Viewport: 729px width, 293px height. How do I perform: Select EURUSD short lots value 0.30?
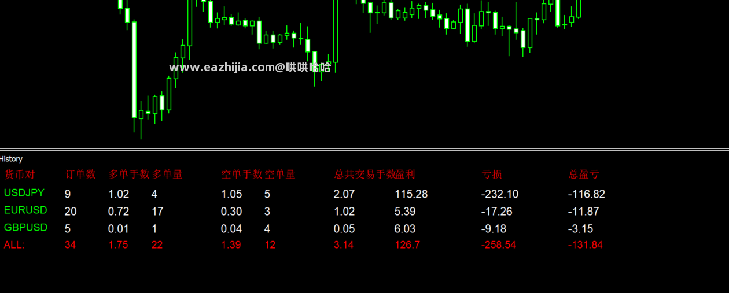point(231,212)
